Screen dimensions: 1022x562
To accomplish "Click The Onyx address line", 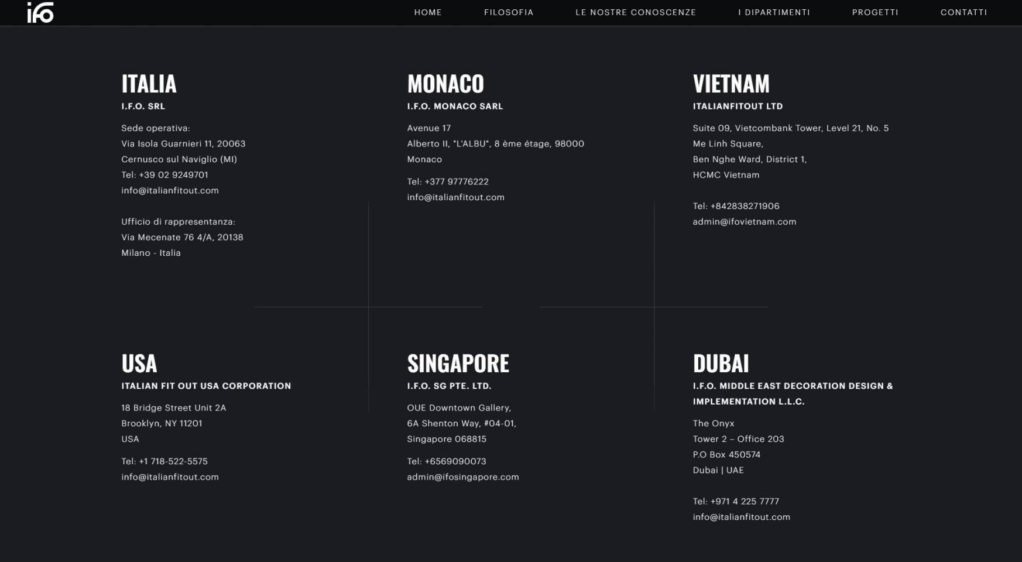I will (x=713, y=423).
